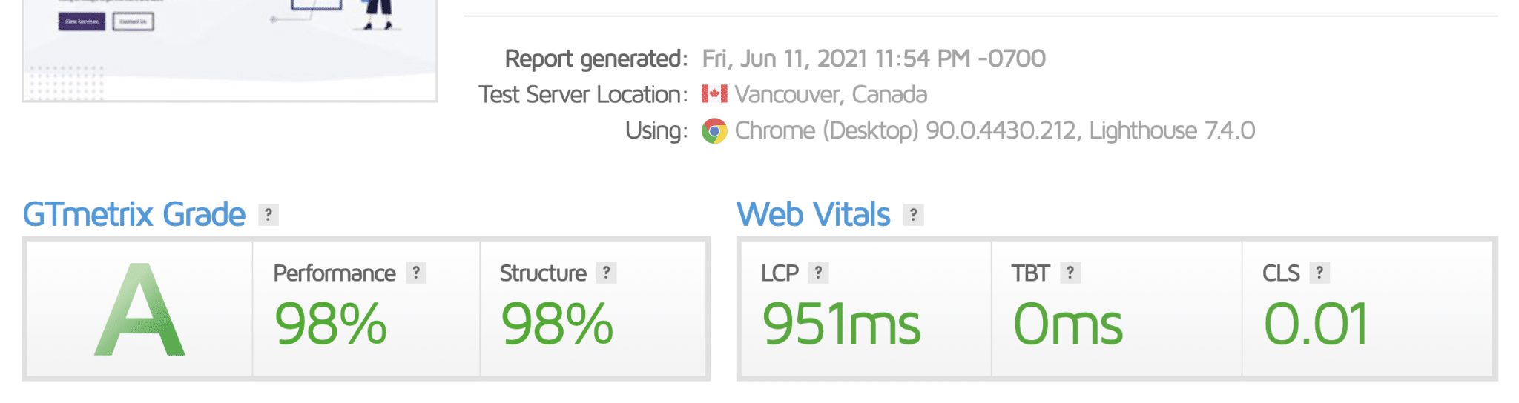1519x403 pixels.
Task: Click the Web Vitals heading
Action: pyautogui.click(x=814, y=215)
